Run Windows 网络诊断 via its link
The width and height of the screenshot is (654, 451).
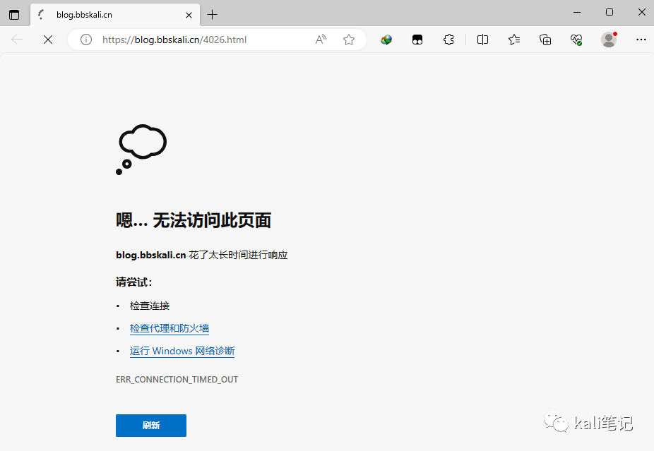click(182, 351)
